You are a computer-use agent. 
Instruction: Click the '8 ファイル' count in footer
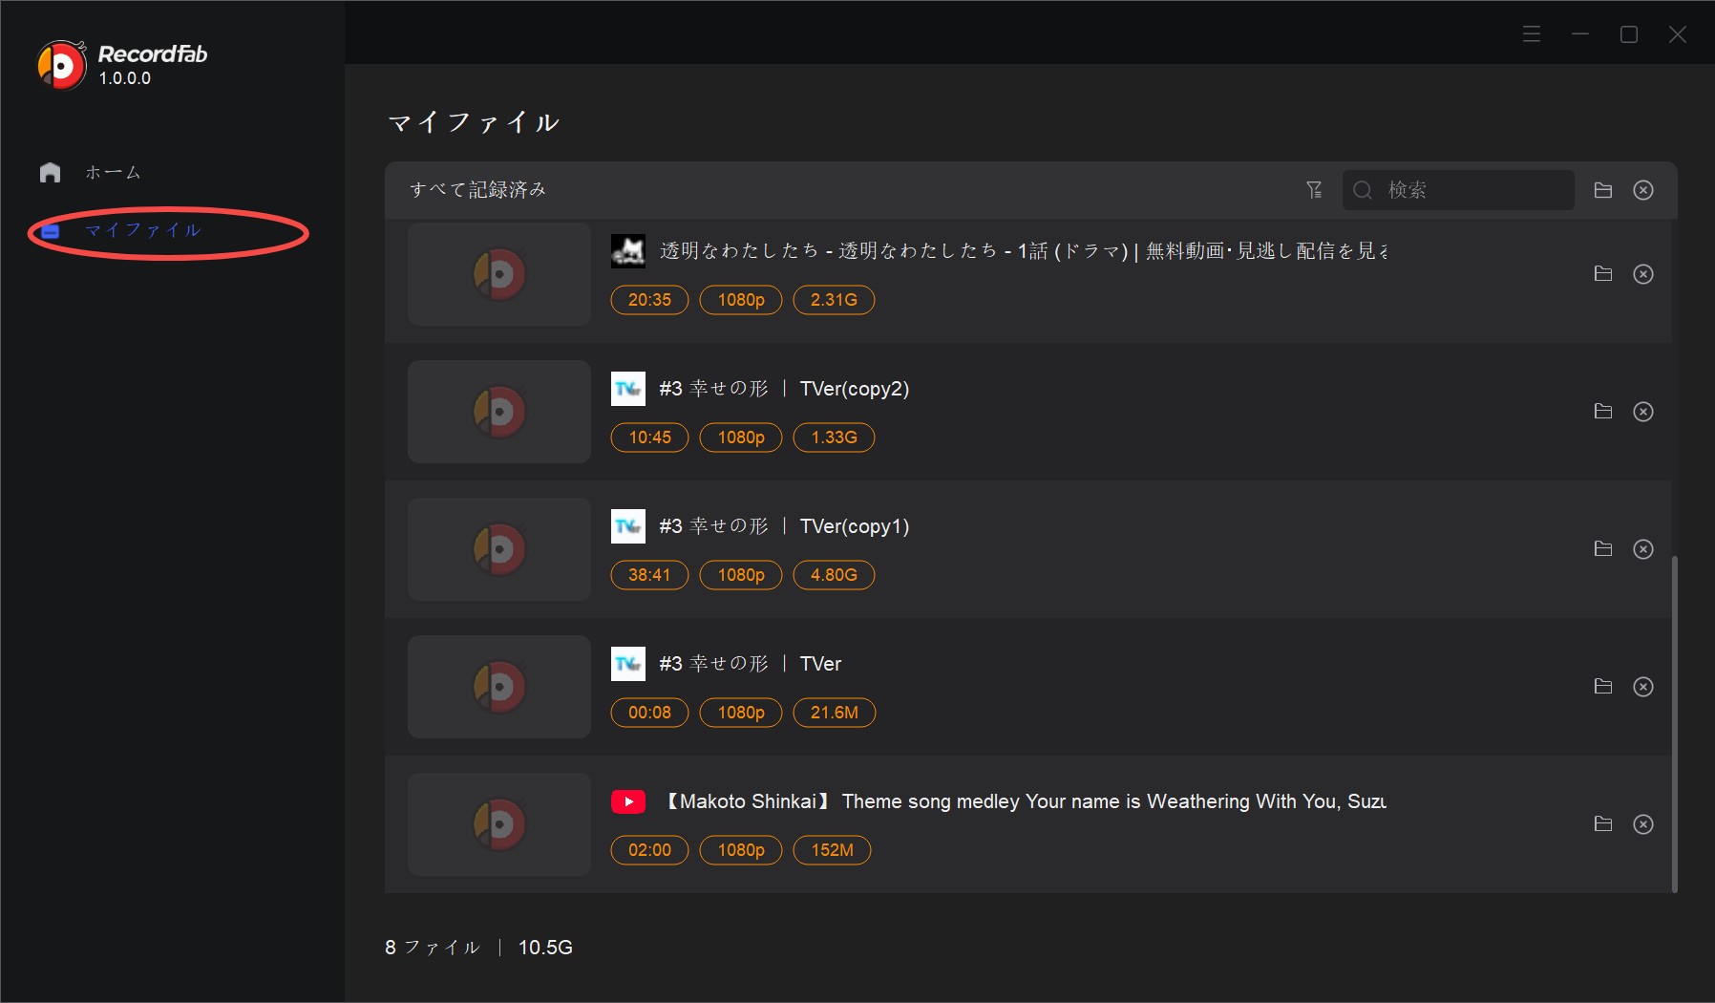432,948
